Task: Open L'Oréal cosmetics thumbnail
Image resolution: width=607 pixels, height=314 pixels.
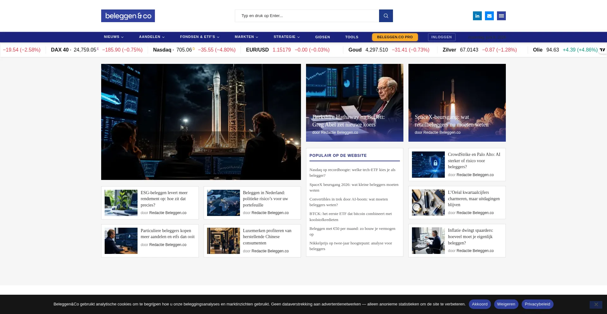Action: [428, 202]
